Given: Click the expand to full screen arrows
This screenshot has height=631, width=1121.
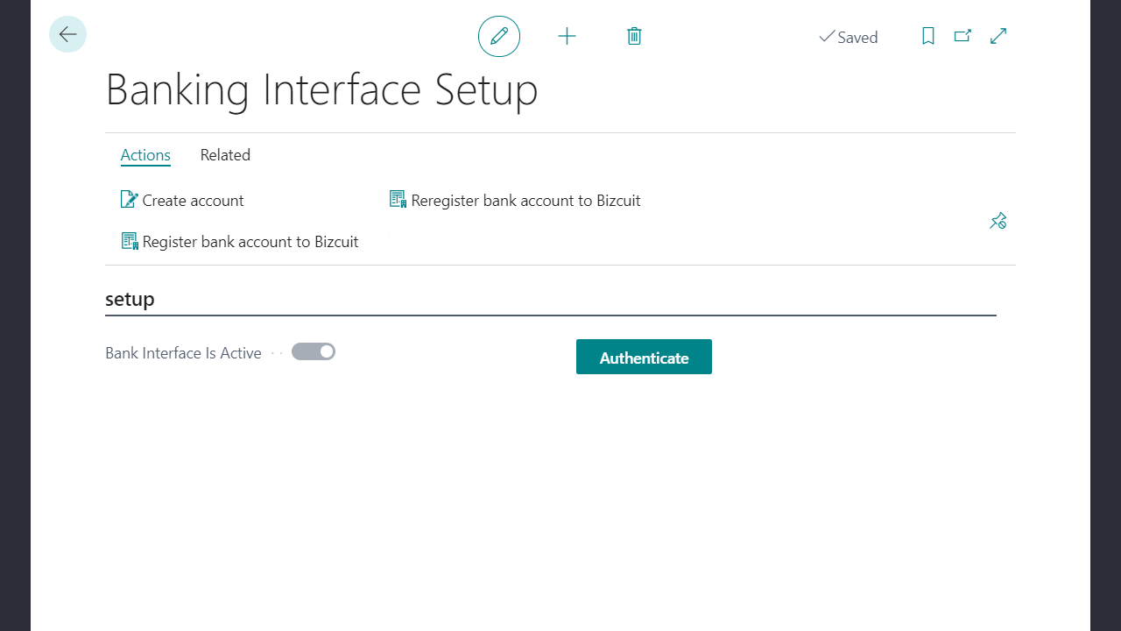Looking at the screenshot, I should 998,37.
